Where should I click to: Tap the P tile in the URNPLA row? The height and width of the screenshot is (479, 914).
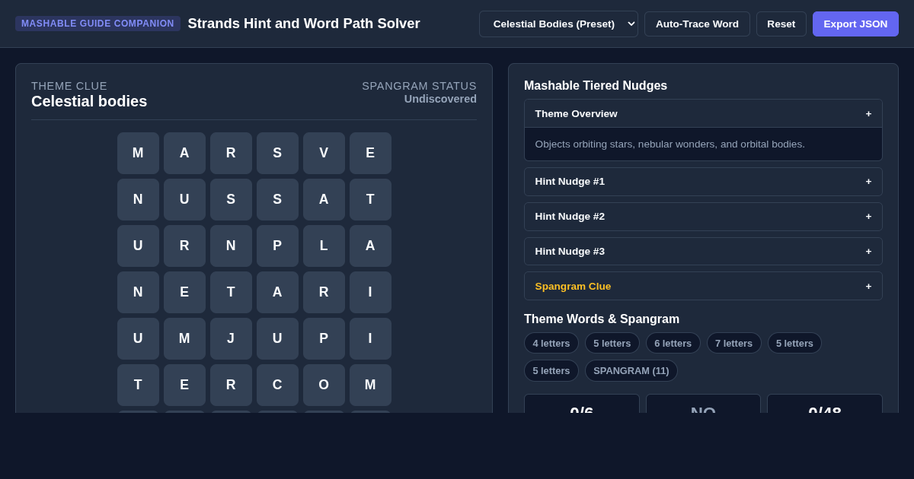[x=277, y=246]
